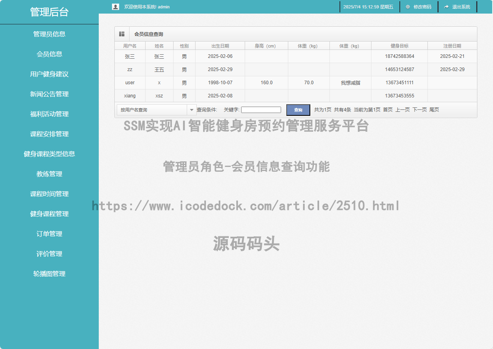Click phone number 14653124587
493x349 pixels.
(x=399, y=69)
